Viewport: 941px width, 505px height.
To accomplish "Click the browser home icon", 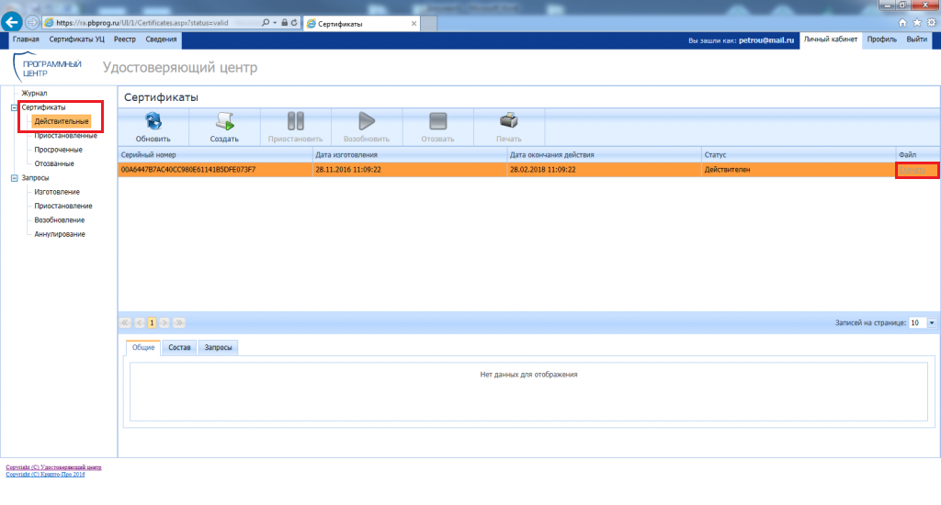I will (902, 22).
